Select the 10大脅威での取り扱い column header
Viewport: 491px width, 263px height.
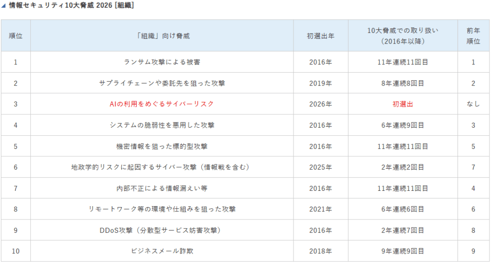click(403, 36)
